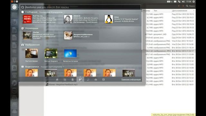Switch to the Videos lens
This screenshot has height=116, width=206.
[x=104, y=80]
